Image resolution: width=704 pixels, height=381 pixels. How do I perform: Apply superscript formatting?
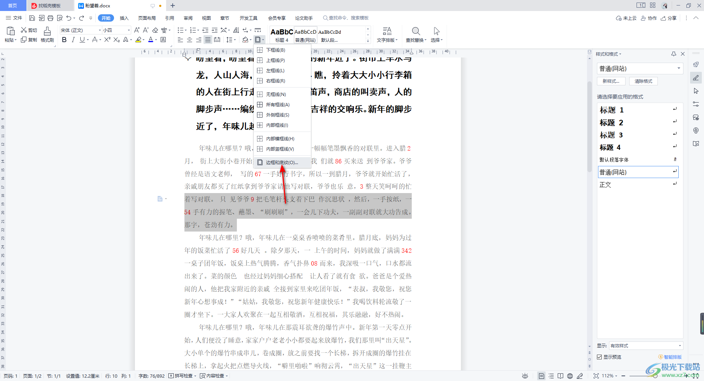coord(107,40)
